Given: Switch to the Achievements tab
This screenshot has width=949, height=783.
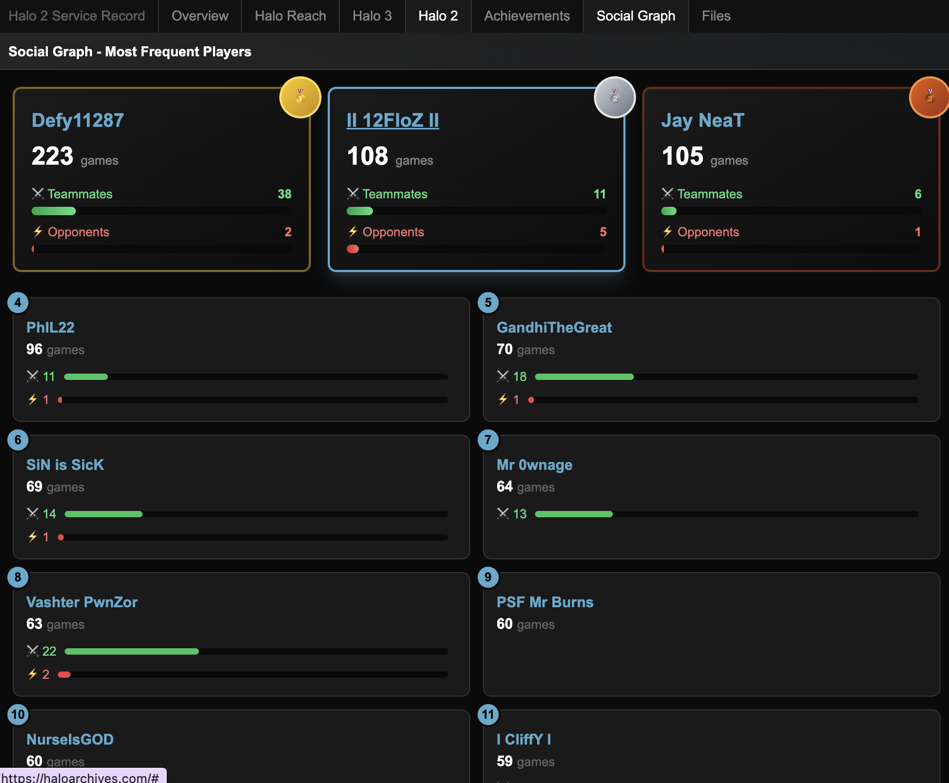Looking at the screenshot, I should click(526, 16).
